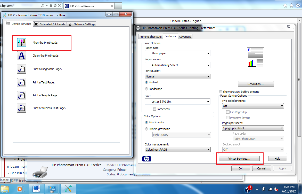Viewport: 302px width, 194px height.
Task: Select the Features tab
Action: click(x=170, y=36)
